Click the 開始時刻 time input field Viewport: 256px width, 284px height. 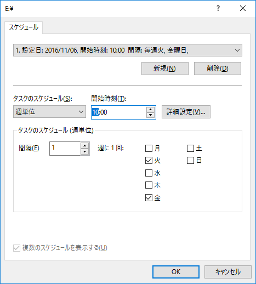119,112
